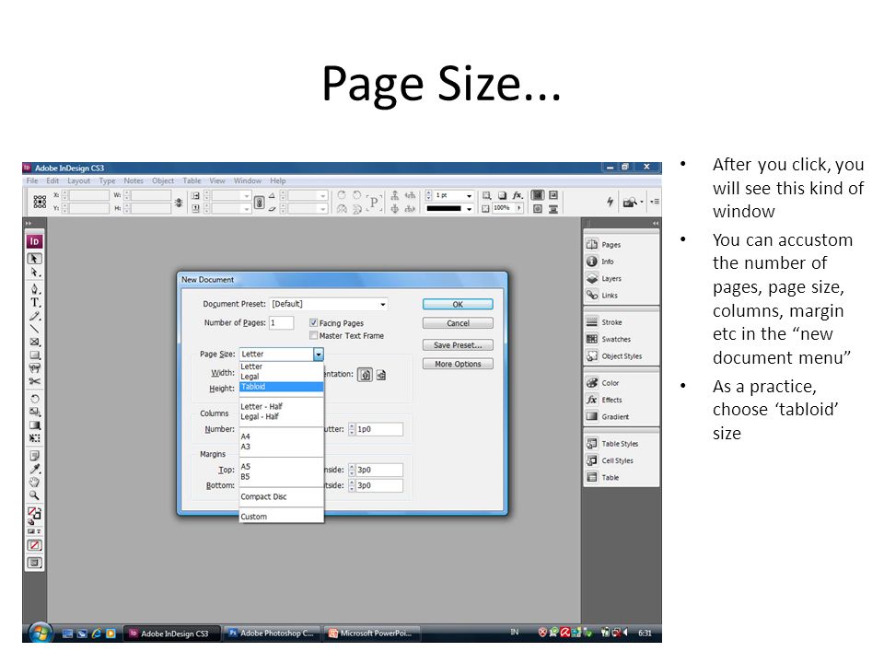Image resolution: width=884 pixels, height=663 pixels.
Task: Click the reference point locator grid
Action: coord(40,202)
